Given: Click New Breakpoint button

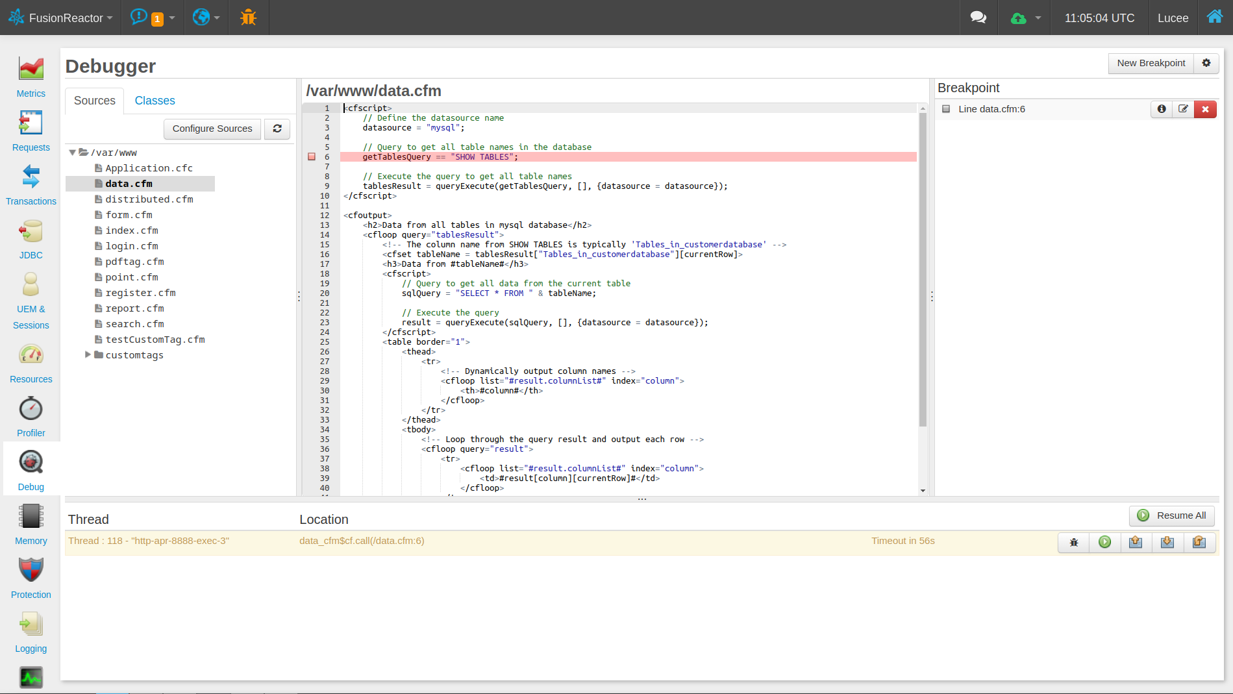Looking at the screenshot, I should [1151, 63].
